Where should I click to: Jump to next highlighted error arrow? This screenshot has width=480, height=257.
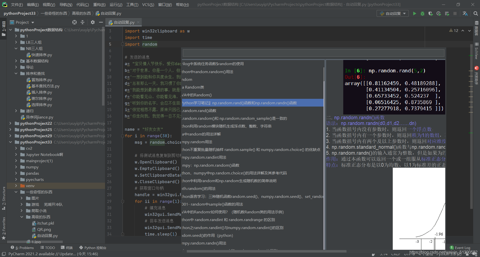point(469,30)
